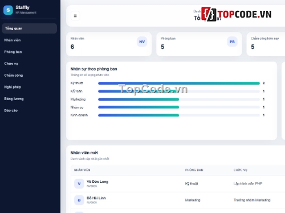Click Kỹ thuật in Võ Đức Long's row
The height and width of the screenshot is (213, 285).
192,183
